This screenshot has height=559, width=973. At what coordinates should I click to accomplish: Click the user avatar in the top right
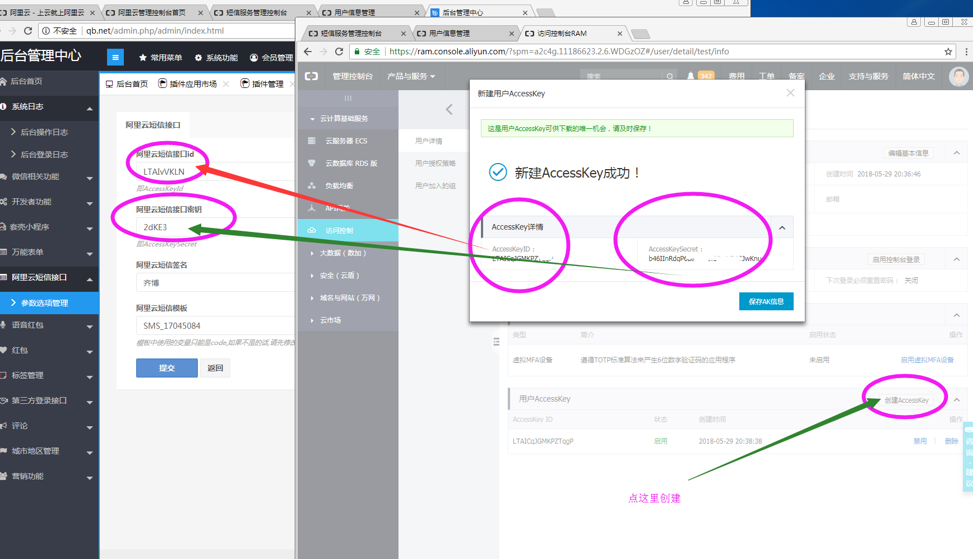[x=958, y=76]
